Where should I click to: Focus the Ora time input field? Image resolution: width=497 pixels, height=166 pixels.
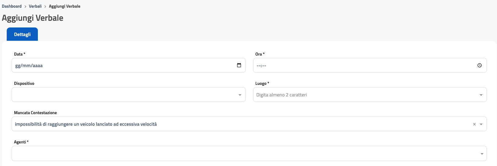pyautogui.click(x=363, y=65)
